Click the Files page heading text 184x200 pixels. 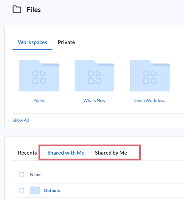tap(34, 10)
